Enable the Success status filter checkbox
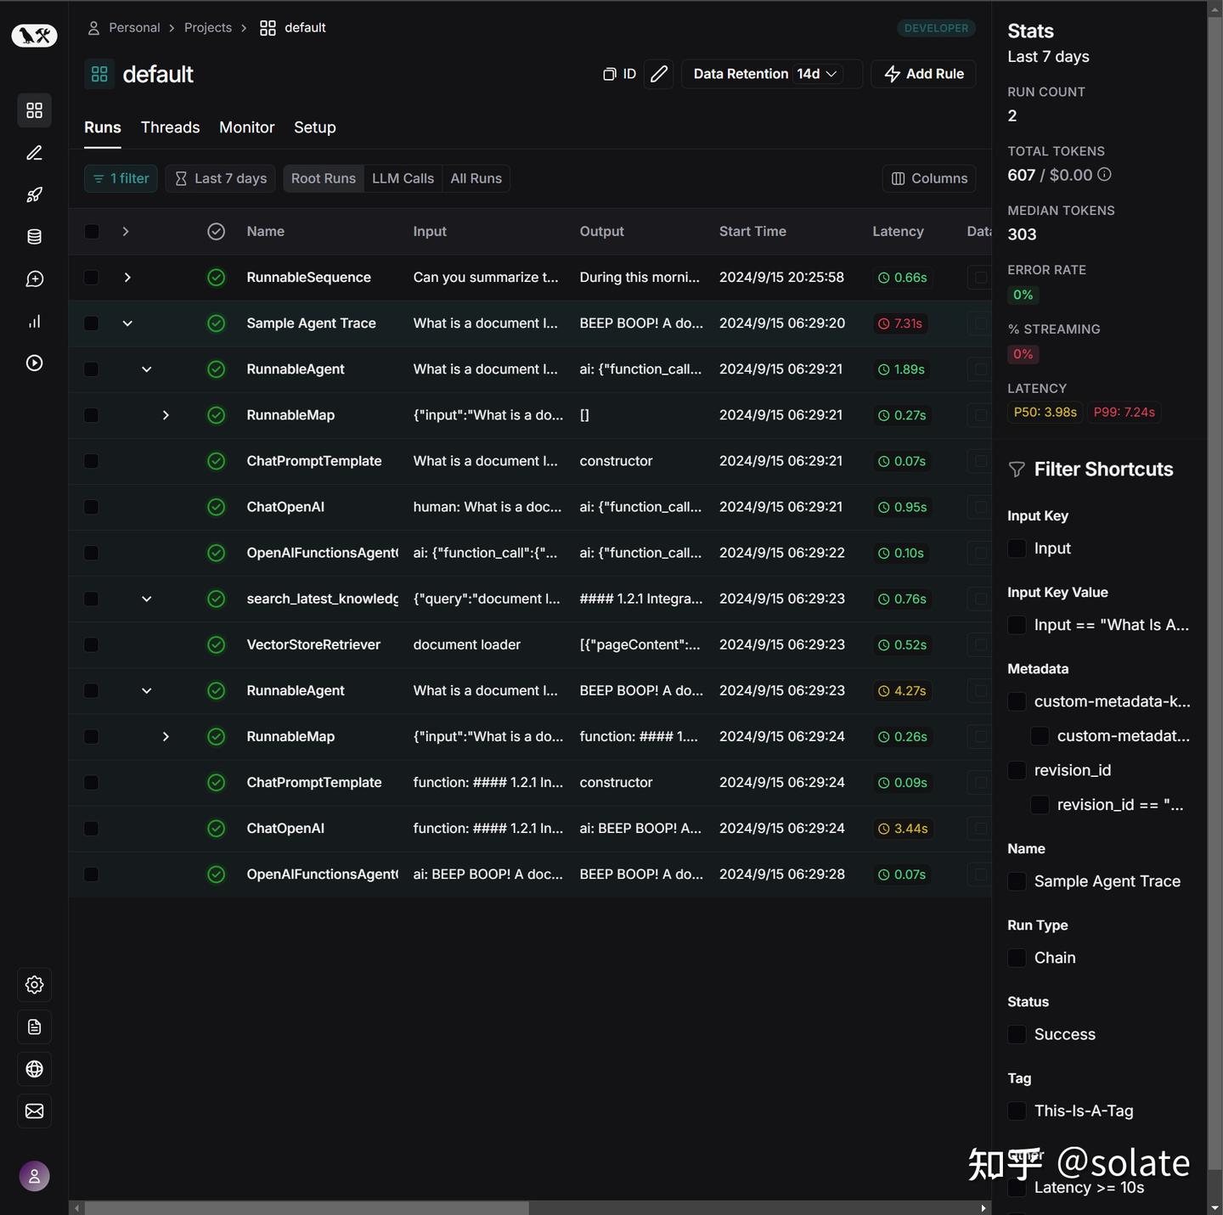 pyautogui.click(x=1017, y=1034)
